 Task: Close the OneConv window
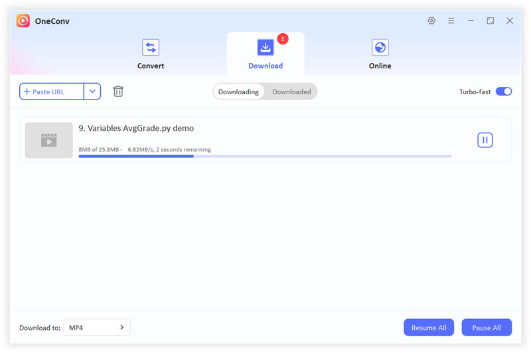coord(509,21)
